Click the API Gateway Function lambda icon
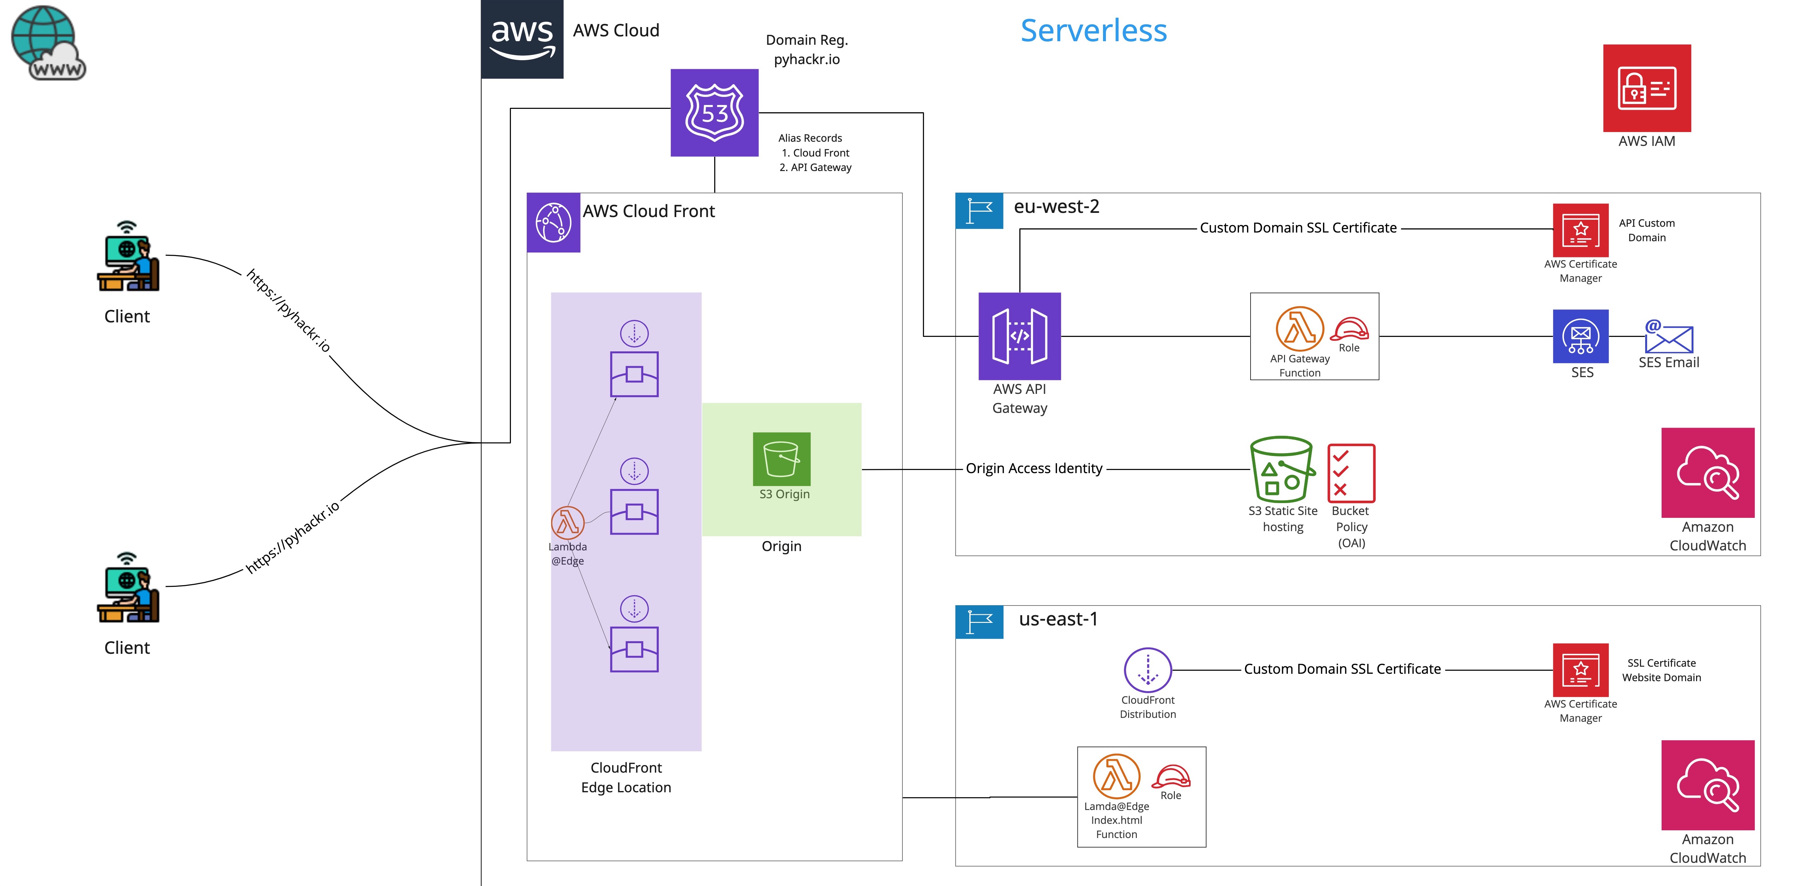The width and height of the screenshot is (1813, 886). click(1299, 329)
